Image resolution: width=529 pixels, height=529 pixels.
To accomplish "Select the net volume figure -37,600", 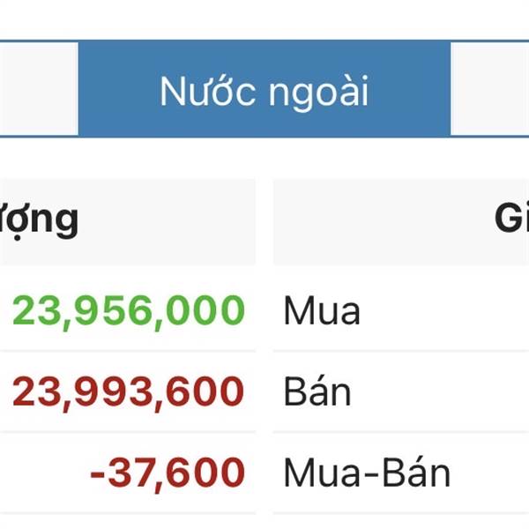I will (168, 473).
